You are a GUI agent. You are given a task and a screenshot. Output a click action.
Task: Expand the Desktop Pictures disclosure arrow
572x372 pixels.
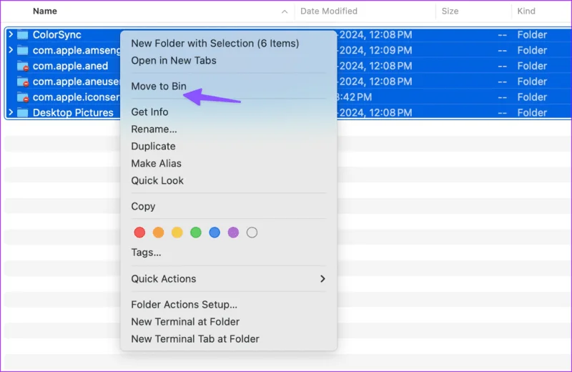[x=11, y=112]
